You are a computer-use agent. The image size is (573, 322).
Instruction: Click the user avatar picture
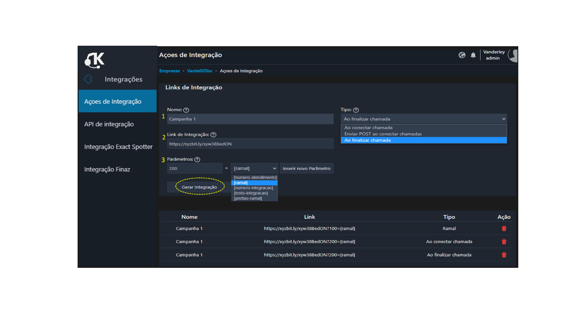point(513,55)
